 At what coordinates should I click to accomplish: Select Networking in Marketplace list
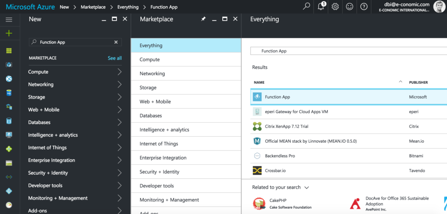coord(152,73)
